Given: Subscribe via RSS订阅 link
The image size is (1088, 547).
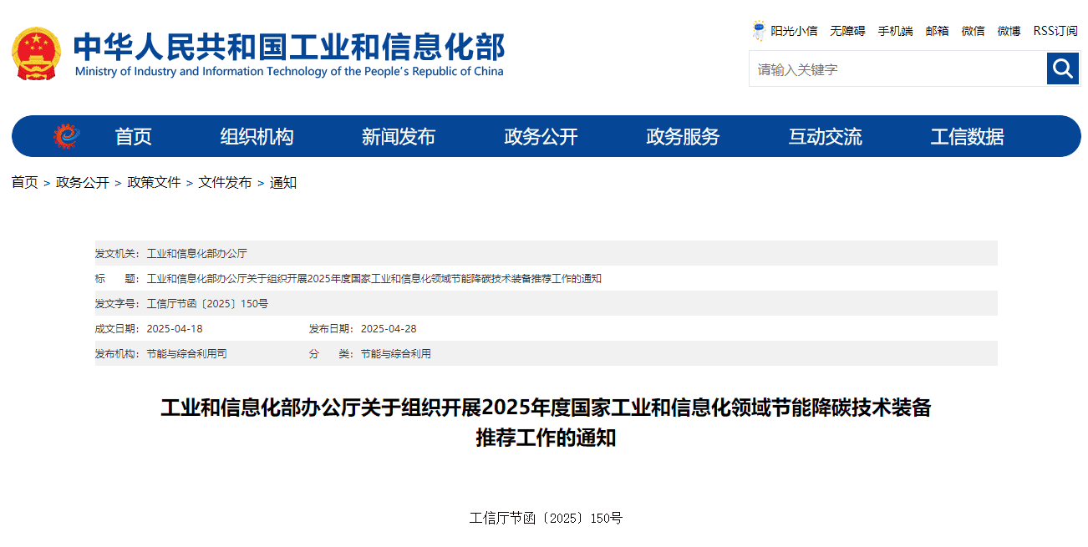Looking at the screenshot, I should coord(1055,31).
